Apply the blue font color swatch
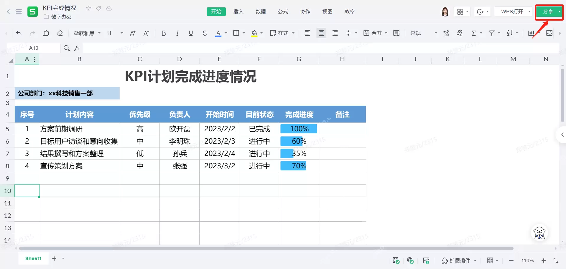The image size is (566, 269). point(218,33)
